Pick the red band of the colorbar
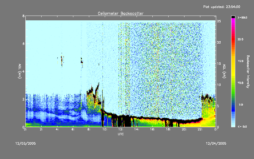 (233, 39)
